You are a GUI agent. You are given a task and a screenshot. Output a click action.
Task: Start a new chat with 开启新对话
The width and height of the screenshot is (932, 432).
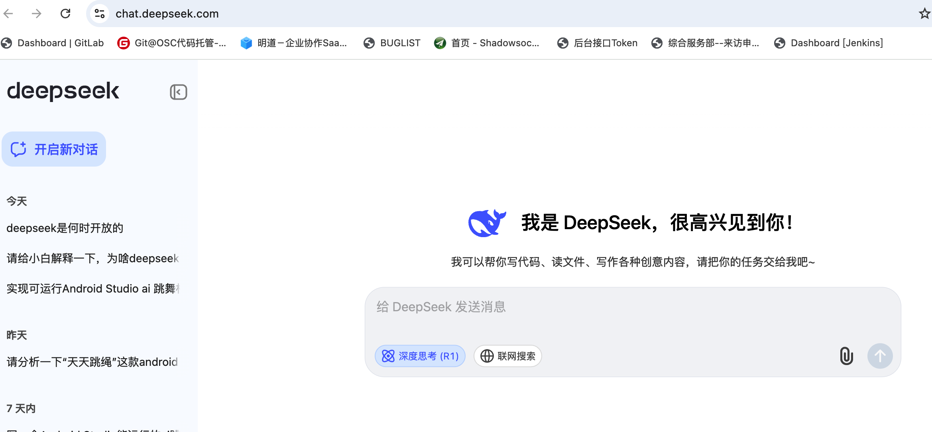54,149
